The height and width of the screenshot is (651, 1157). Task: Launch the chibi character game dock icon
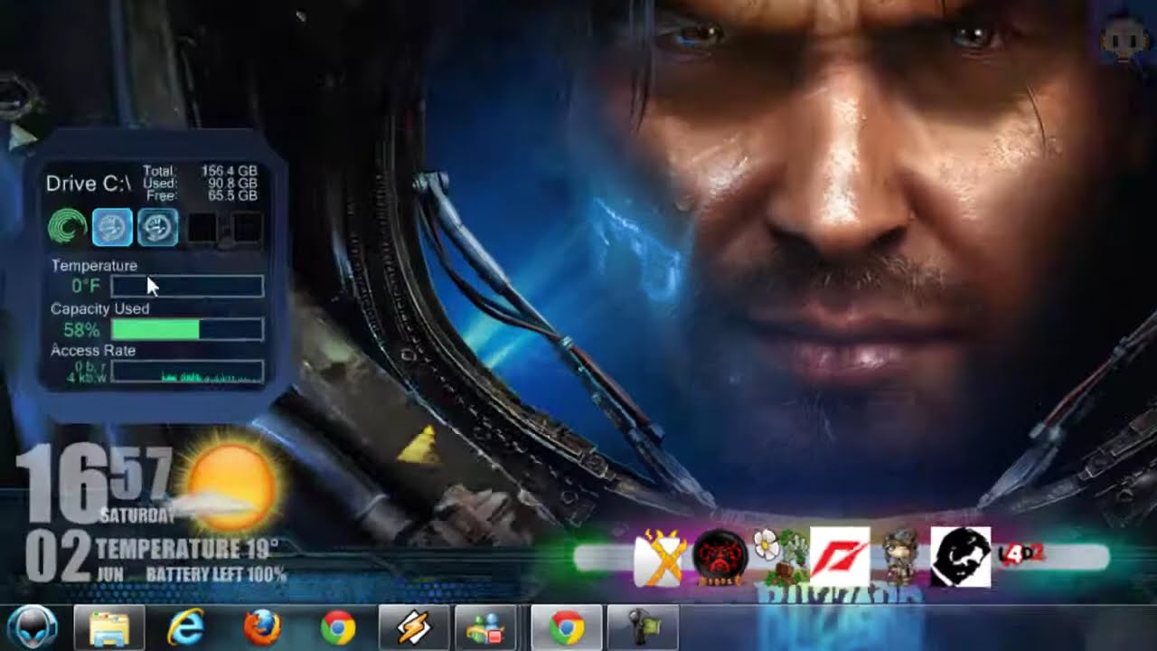900,558
